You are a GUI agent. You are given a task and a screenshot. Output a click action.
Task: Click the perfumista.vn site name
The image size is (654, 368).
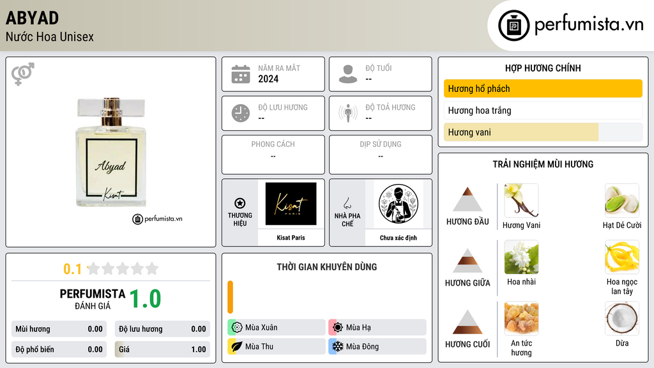click(589, 24)
